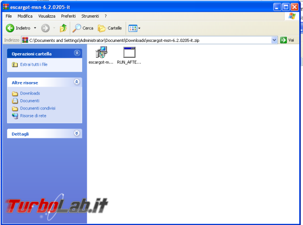303x225 pixels.
Task: Minimize the escargot-msn window
Action: click(277, 7)
